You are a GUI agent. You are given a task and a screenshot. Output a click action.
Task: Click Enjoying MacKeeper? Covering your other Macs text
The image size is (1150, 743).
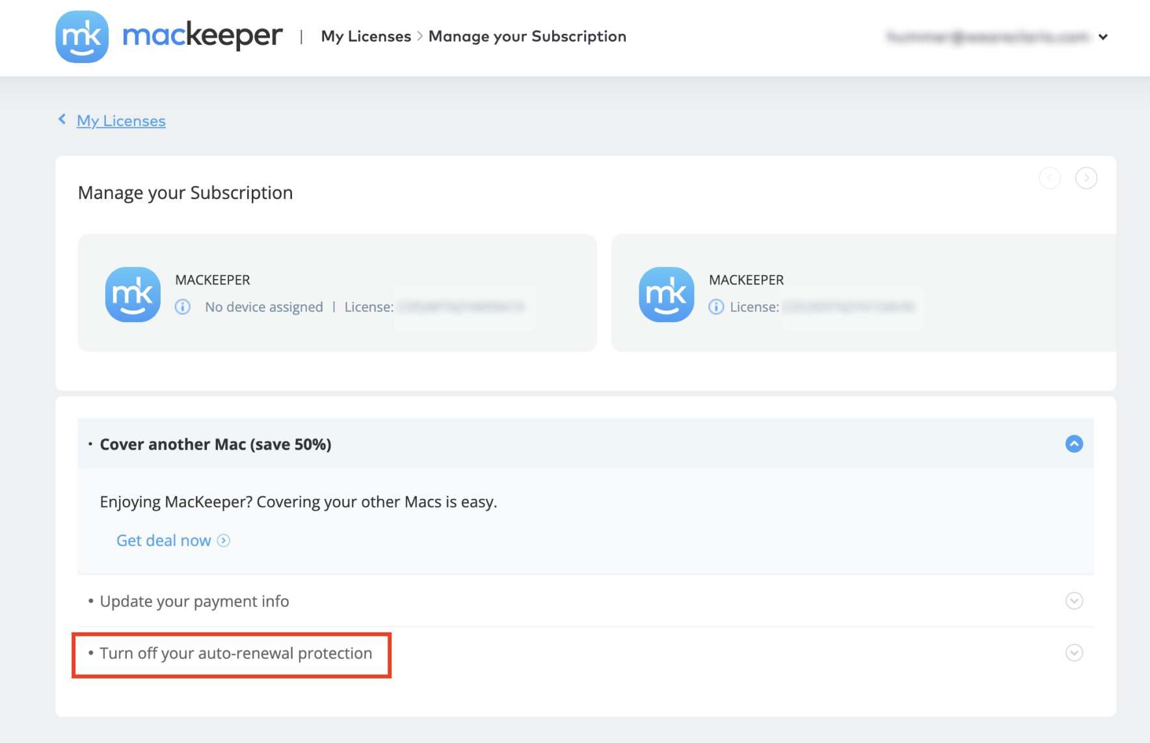click(299, 502)
